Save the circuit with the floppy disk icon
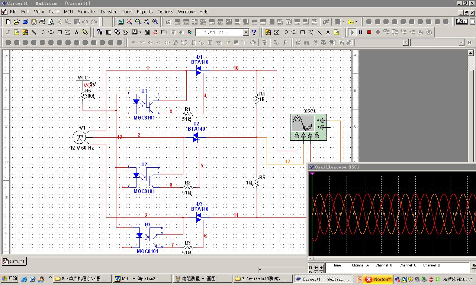Viewport: 476px width, 285px height. point(34,22)
